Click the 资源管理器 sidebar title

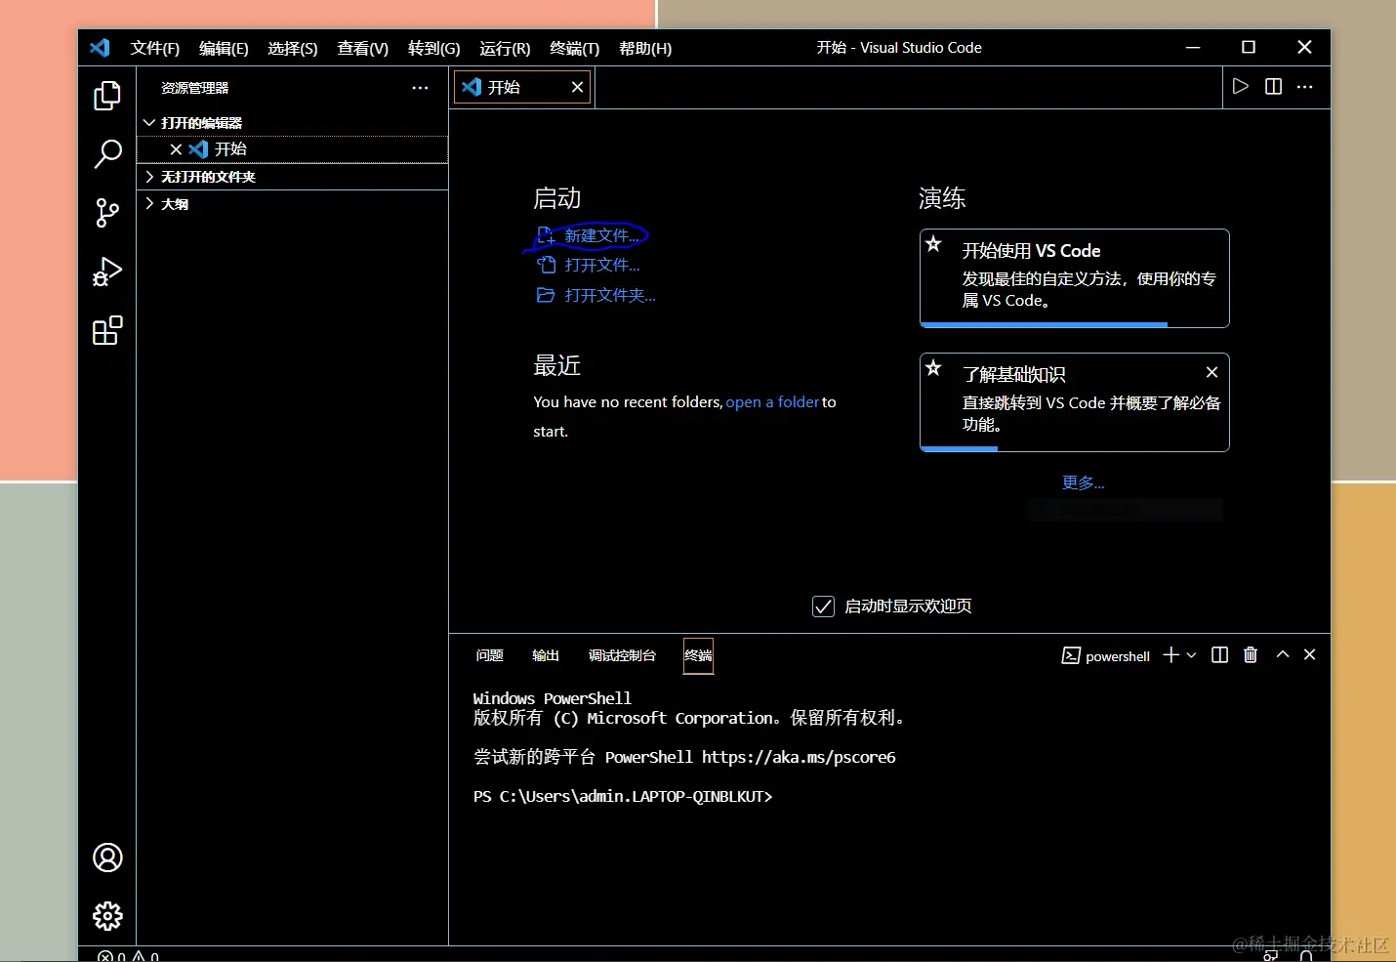click(x=195, y=88)
